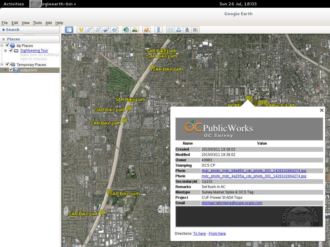The height and width of the screenshot is (247, 330).
Task: Collapse the Temporary Places tree node
Action: click(x=2, y=64)
